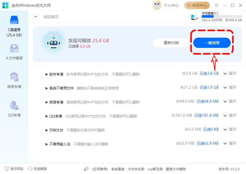This screenshot has height=174, width=246.
Task: Click 已选0 KB link
Action: coord(211,129)
